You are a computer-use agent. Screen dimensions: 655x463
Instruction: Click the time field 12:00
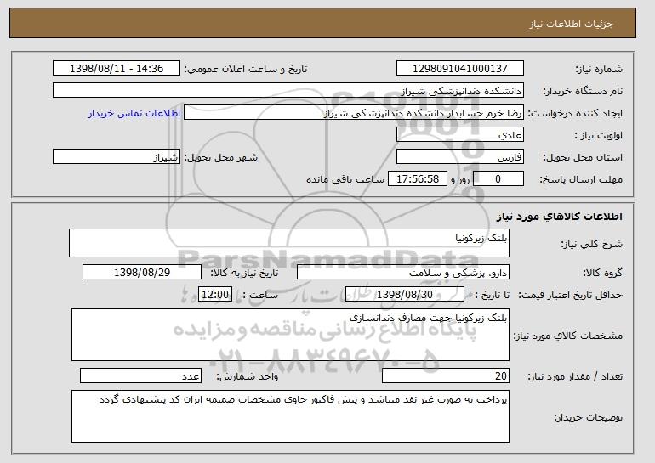(214, 295)
